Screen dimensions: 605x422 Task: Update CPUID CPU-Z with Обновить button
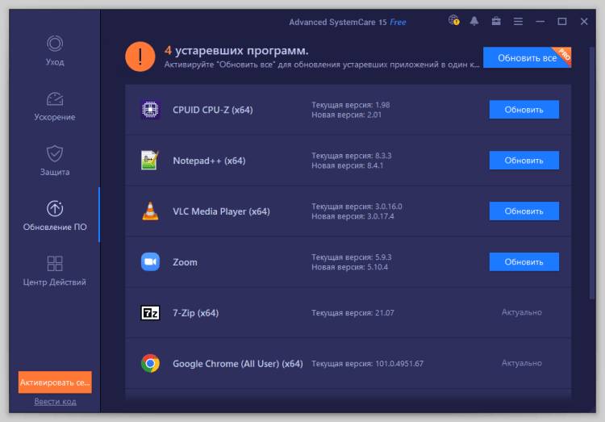point(524,110)
